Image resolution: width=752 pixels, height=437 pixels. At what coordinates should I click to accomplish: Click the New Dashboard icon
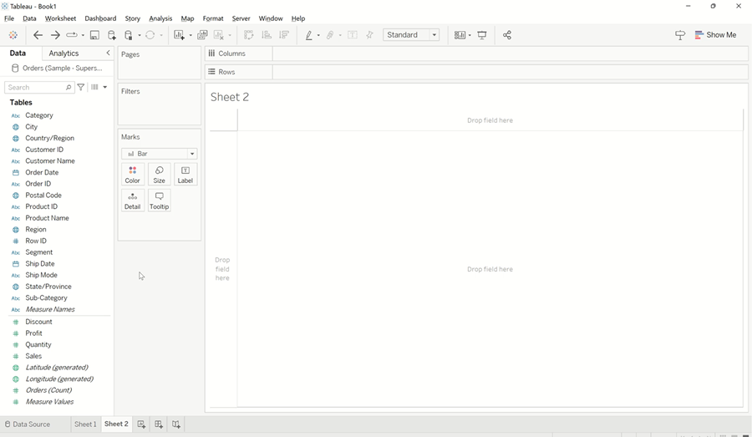159,424
